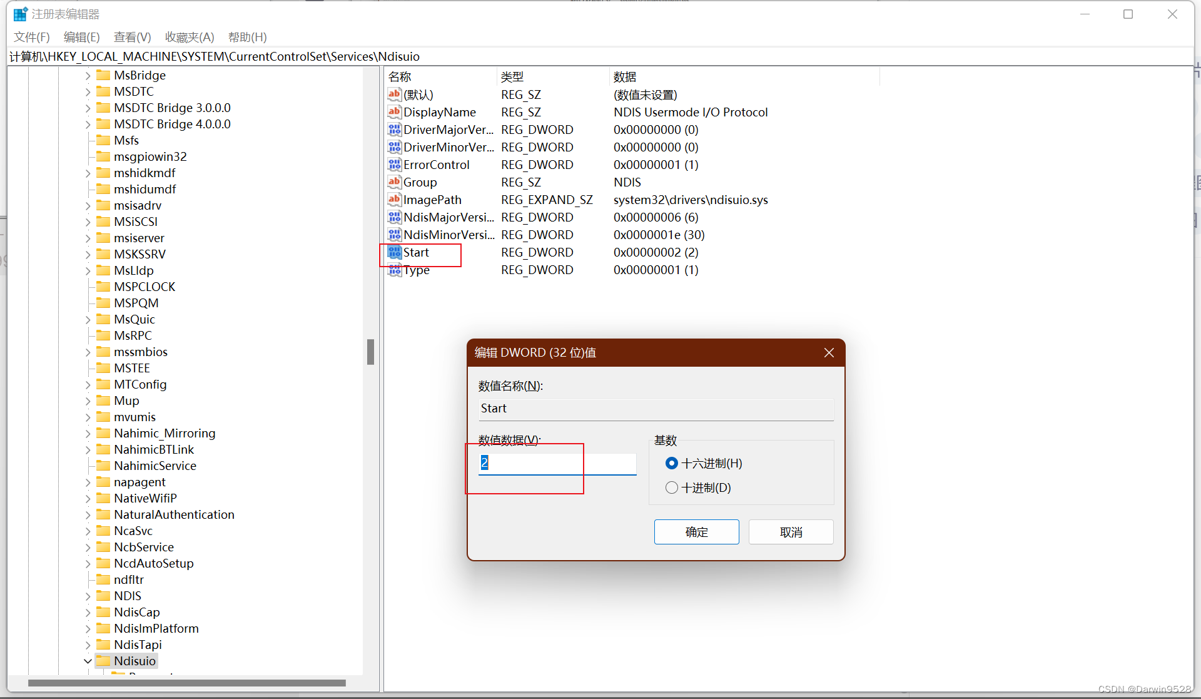Click the NativeWifiP folder icon
Image resolution: width=1201 pixels, height=699 pixels.
(103, 498)
